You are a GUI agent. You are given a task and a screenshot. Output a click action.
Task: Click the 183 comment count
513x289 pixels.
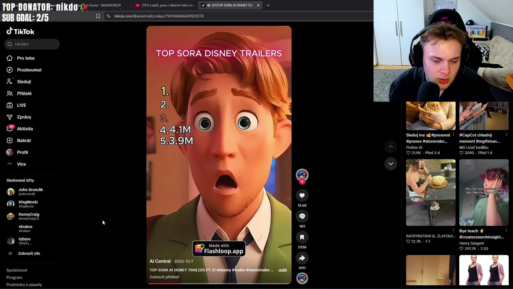(302, 226)
